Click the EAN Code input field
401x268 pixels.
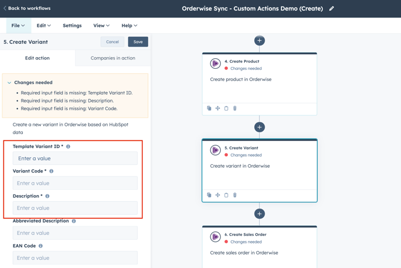[75, 258]
